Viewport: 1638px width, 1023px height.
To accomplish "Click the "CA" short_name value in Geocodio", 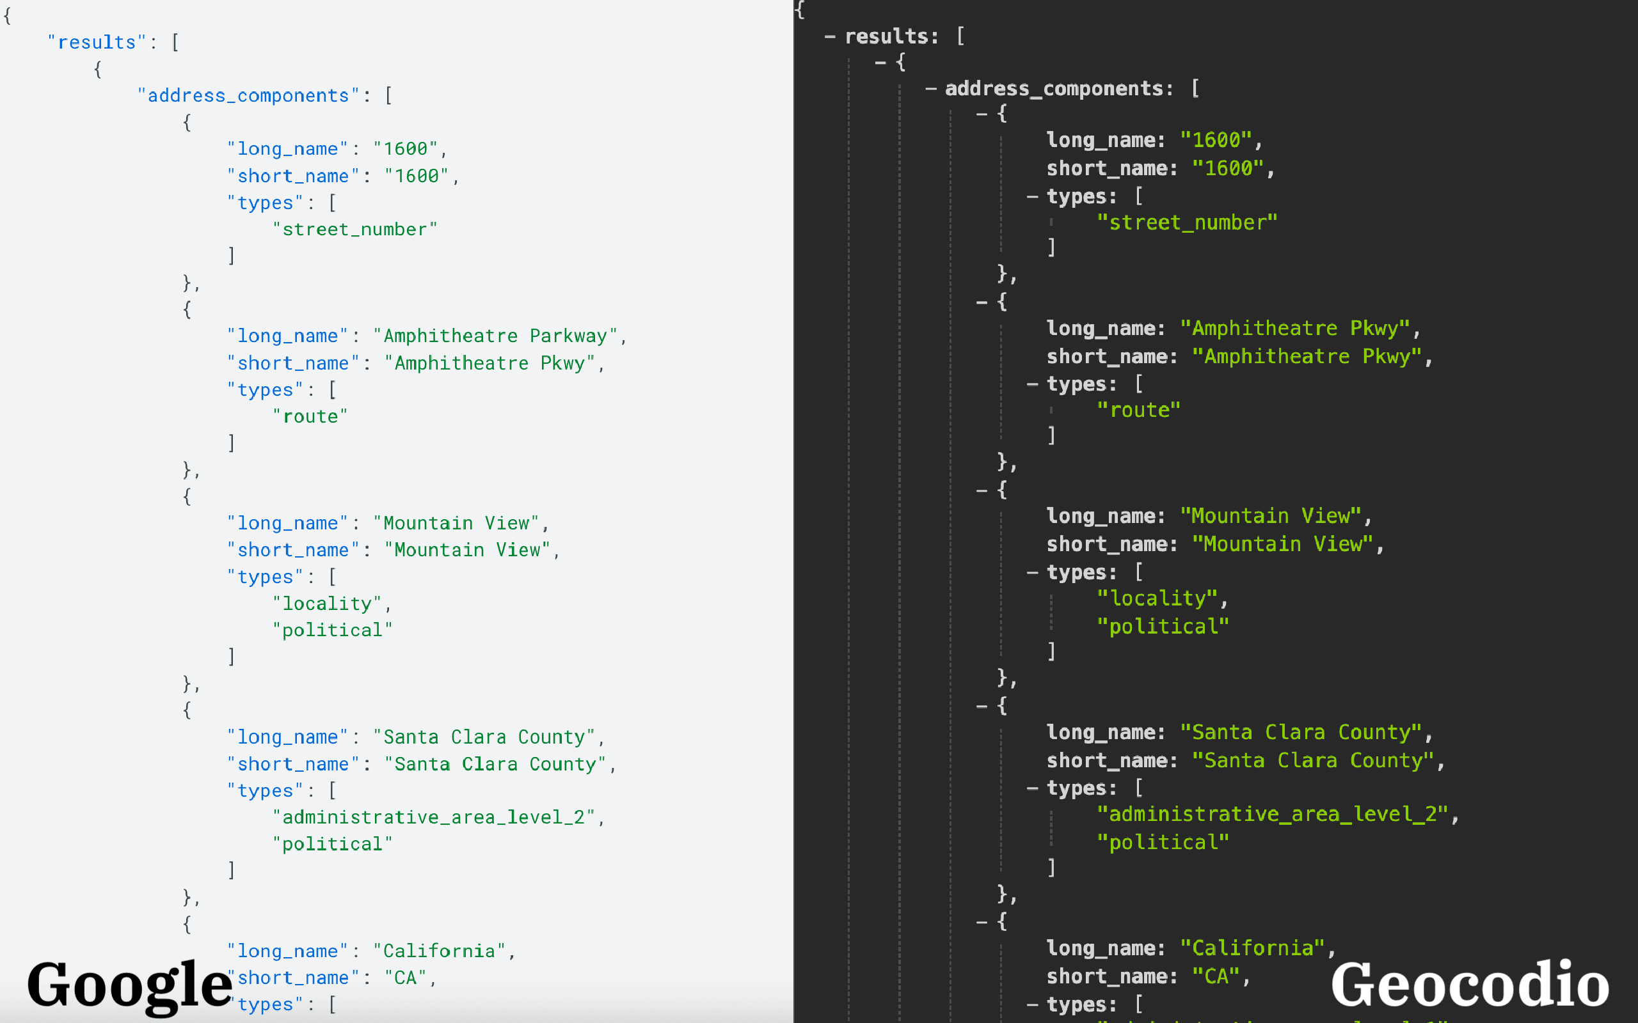I will pos(1216,976).
